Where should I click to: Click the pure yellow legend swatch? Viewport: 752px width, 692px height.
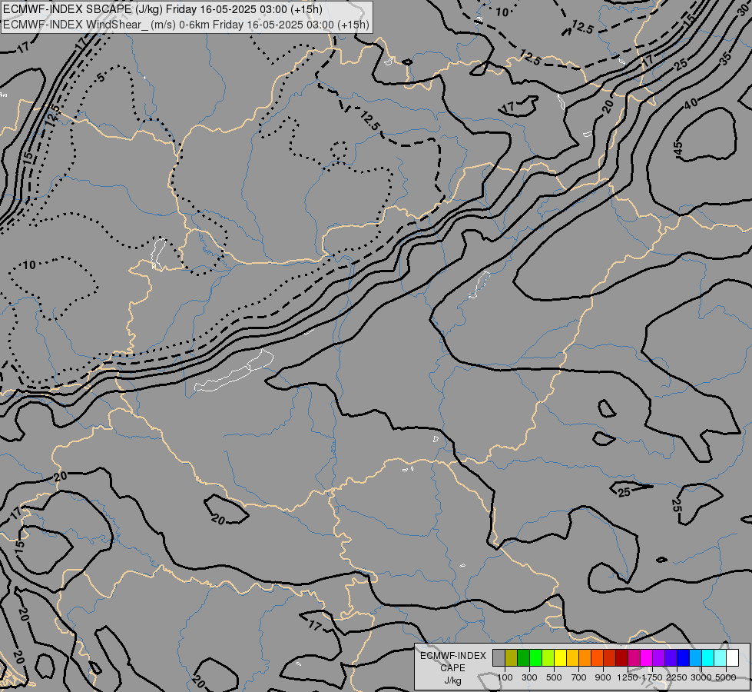560,657
